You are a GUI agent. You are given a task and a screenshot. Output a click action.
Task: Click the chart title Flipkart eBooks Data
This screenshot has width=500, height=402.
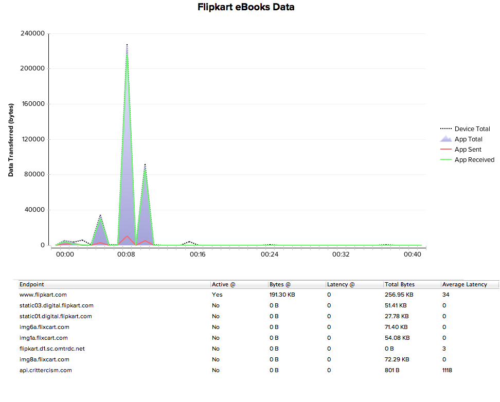tap(246, 7)
